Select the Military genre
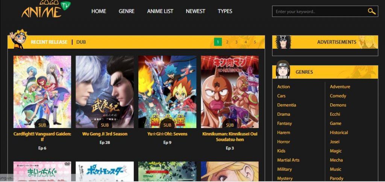The height and width of the screenshot is (182, 385). [284, 169]
